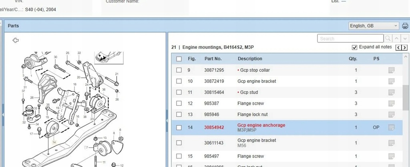Sort by the Part No. column header
This screenshot has width=410, height=167.
pos(213,59)
